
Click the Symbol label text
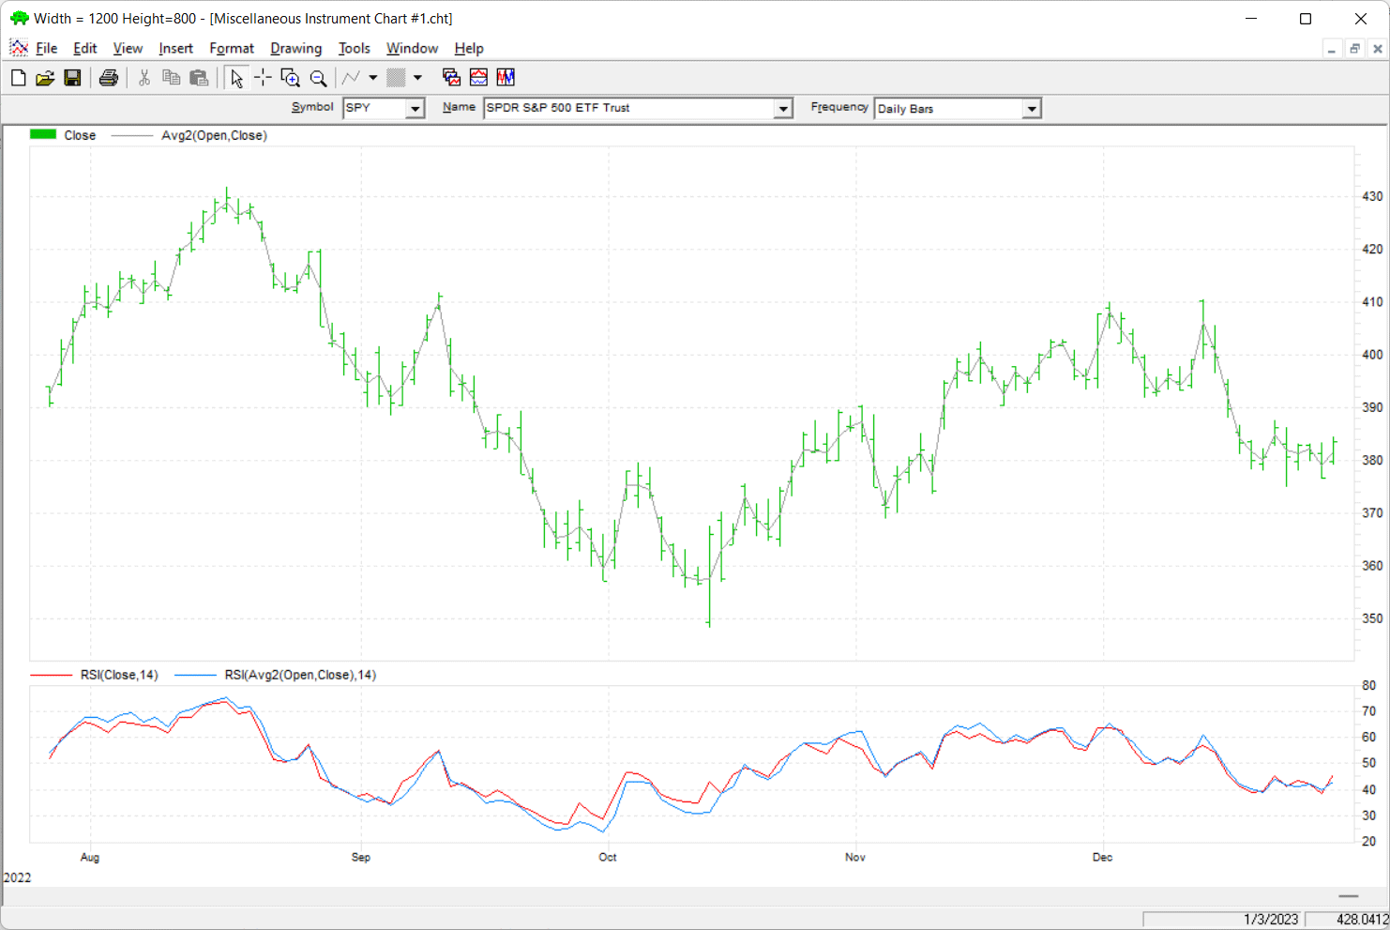(312, 107)
